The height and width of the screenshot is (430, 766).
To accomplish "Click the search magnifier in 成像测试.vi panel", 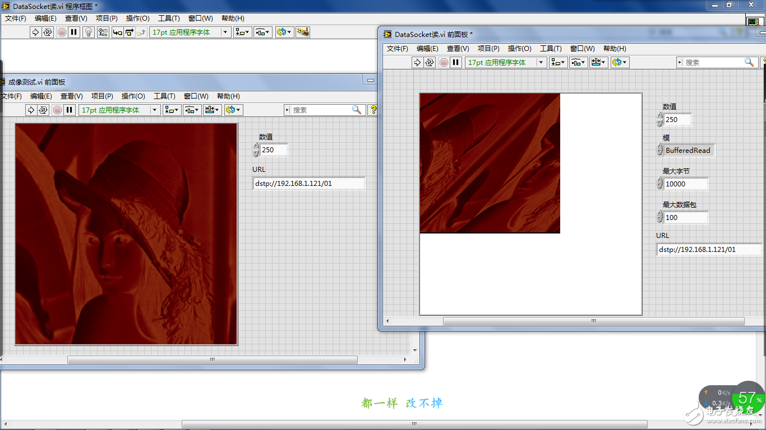I will click(x=357, y=110).
